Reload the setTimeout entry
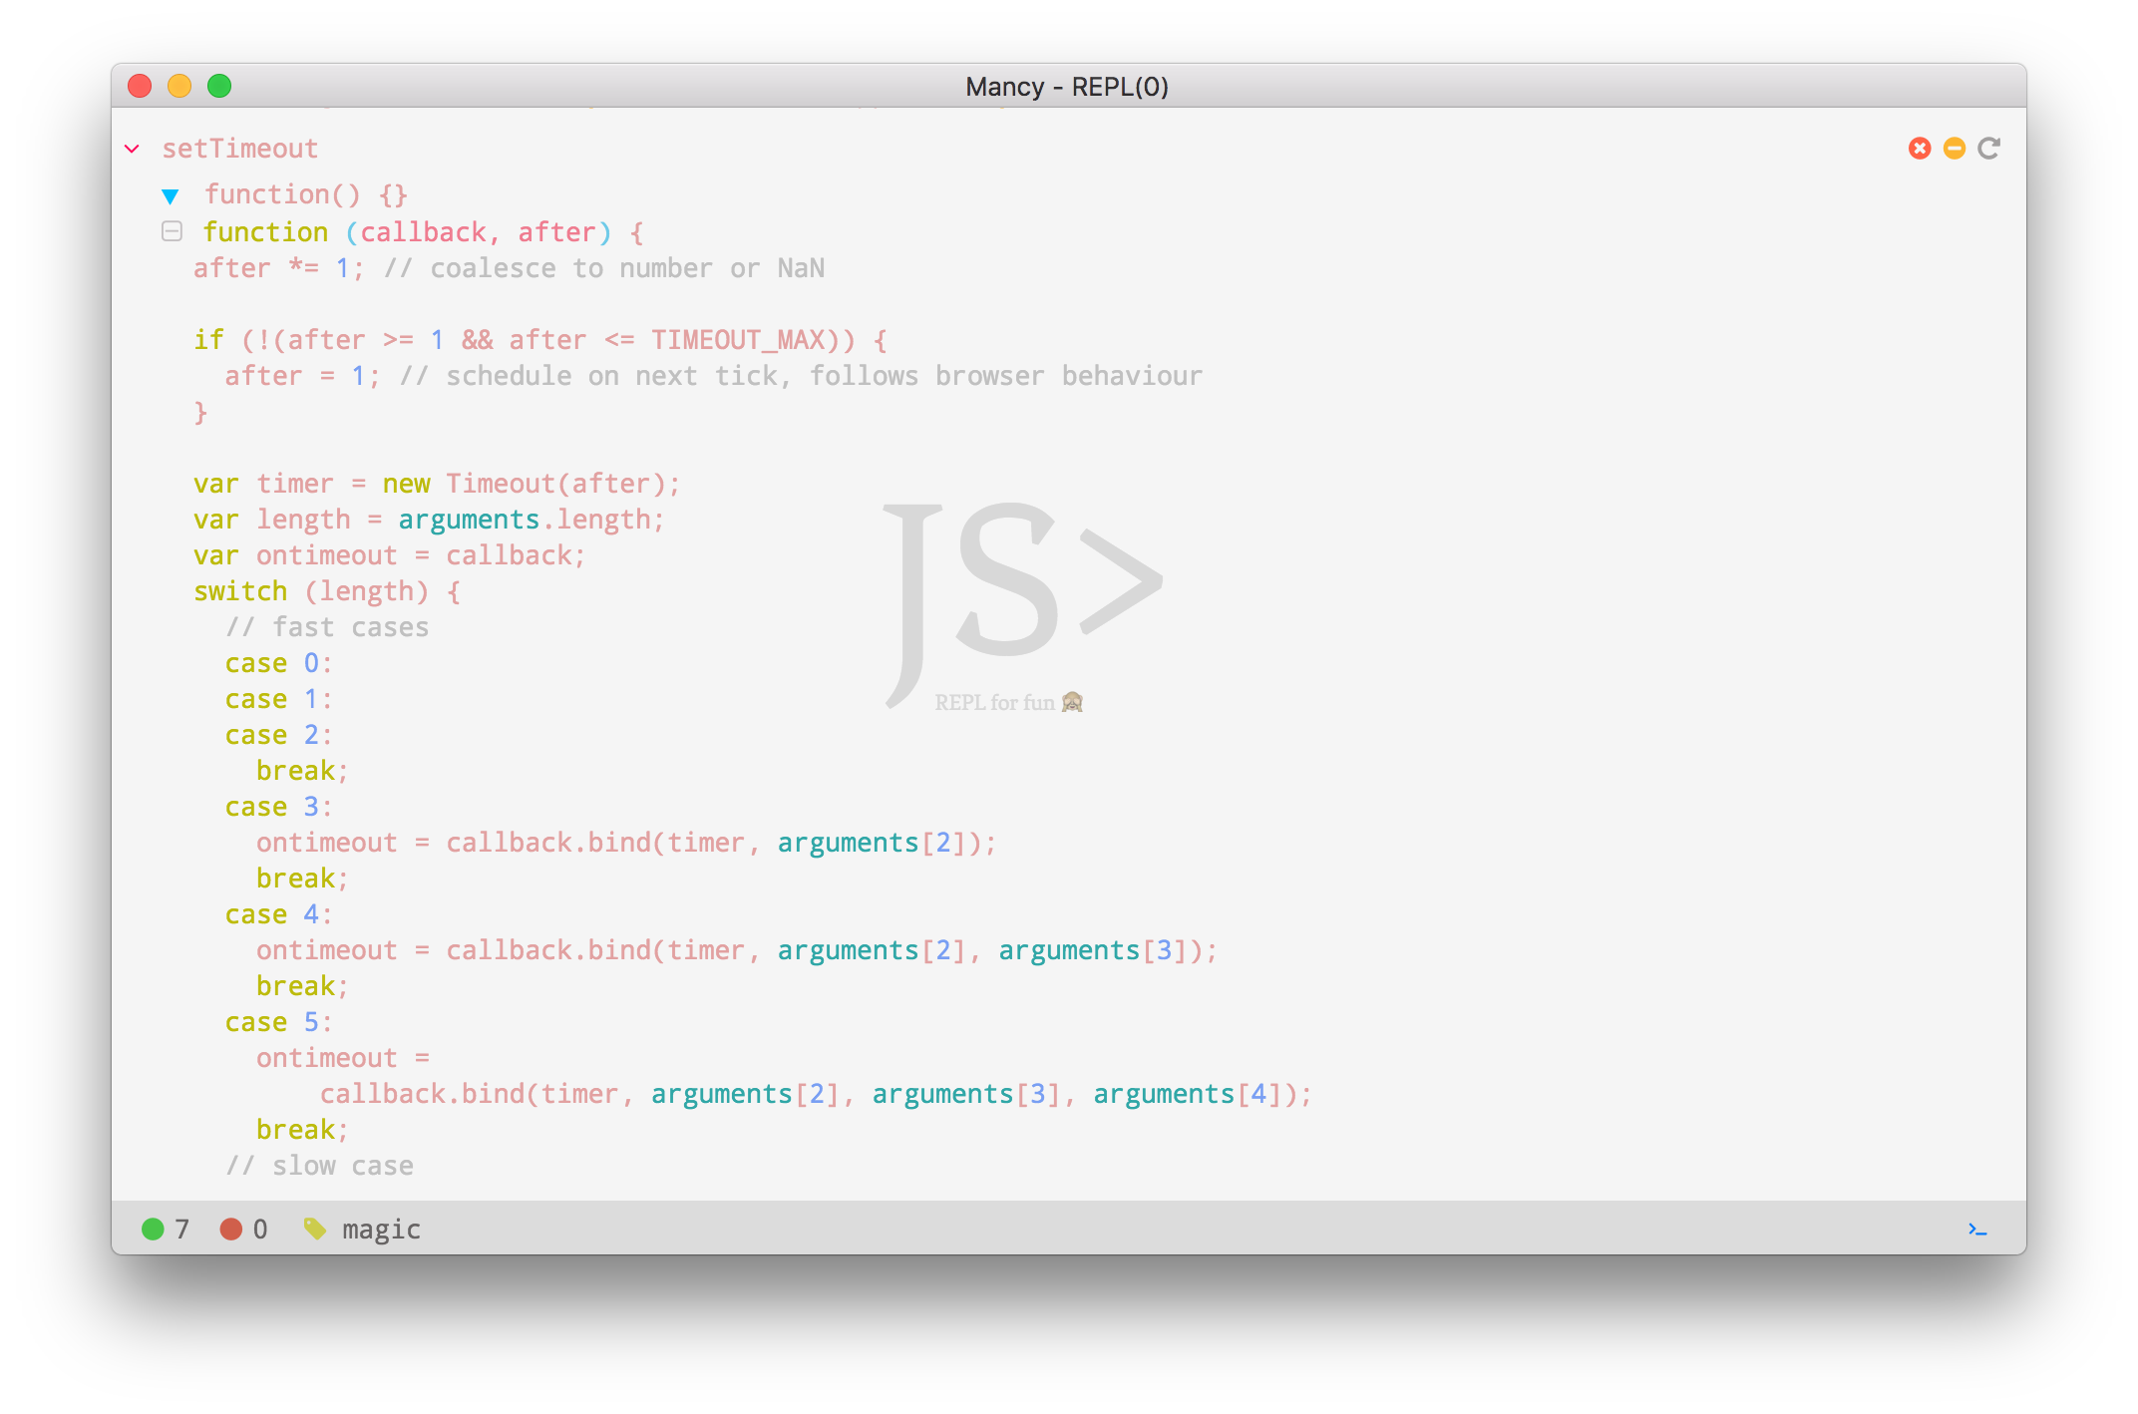This screenshot has width=2138, height=1414. tap(1988, 149)
